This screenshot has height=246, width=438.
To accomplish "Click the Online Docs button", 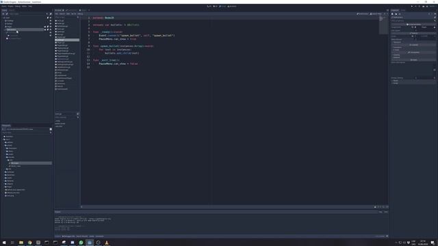I will 363,14.
